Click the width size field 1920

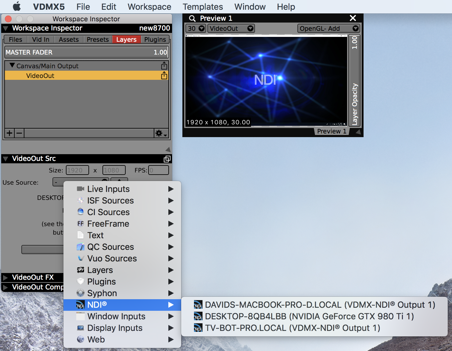tap(77, 170)
